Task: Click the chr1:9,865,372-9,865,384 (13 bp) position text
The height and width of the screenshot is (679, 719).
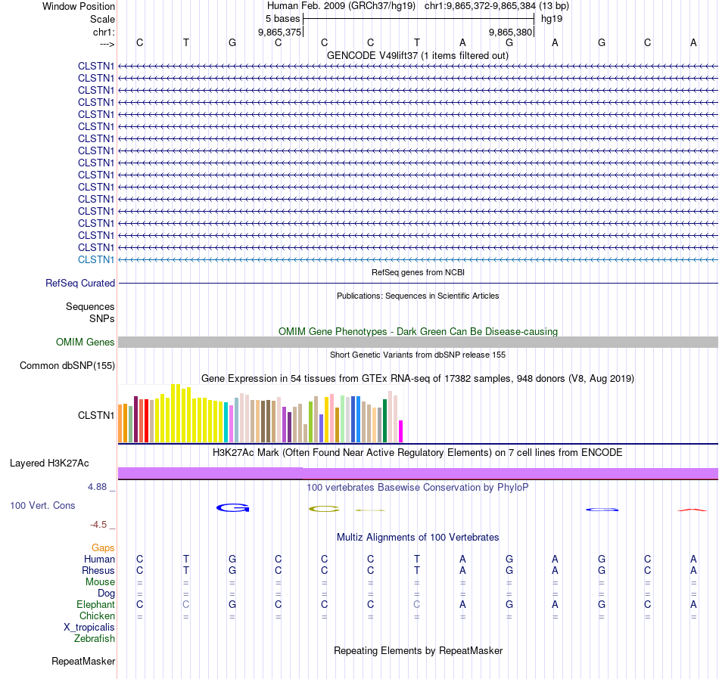Action: pyautogui.click(x=496, y=6)
